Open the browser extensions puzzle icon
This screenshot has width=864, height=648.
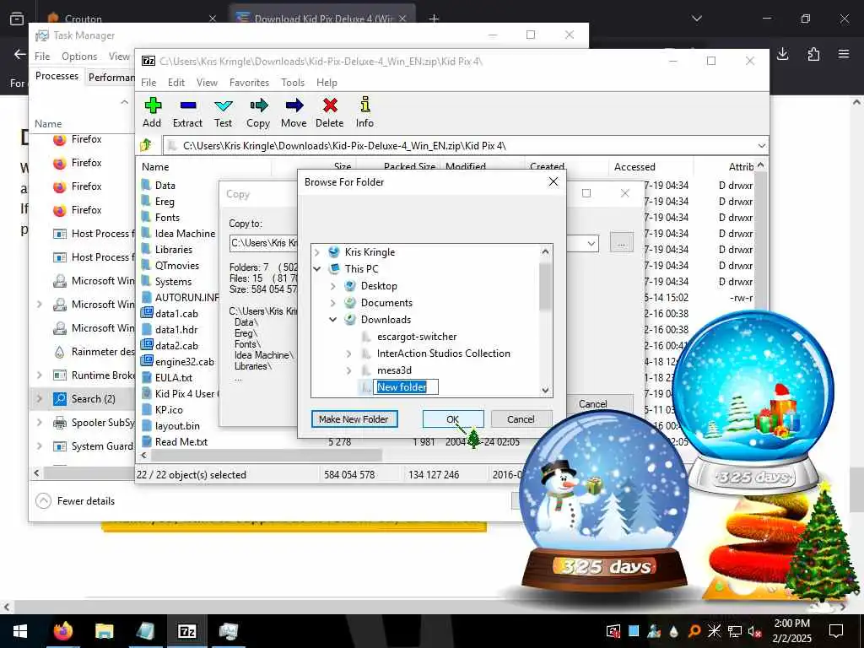pyautogui.click(x=813, y=53)
